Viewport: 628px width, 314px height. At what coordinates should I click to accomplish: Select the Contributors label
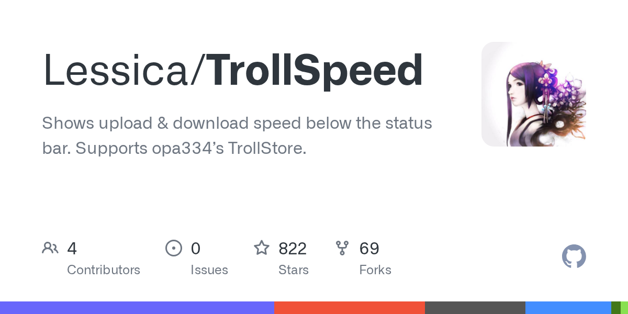[x=104, y=270]
